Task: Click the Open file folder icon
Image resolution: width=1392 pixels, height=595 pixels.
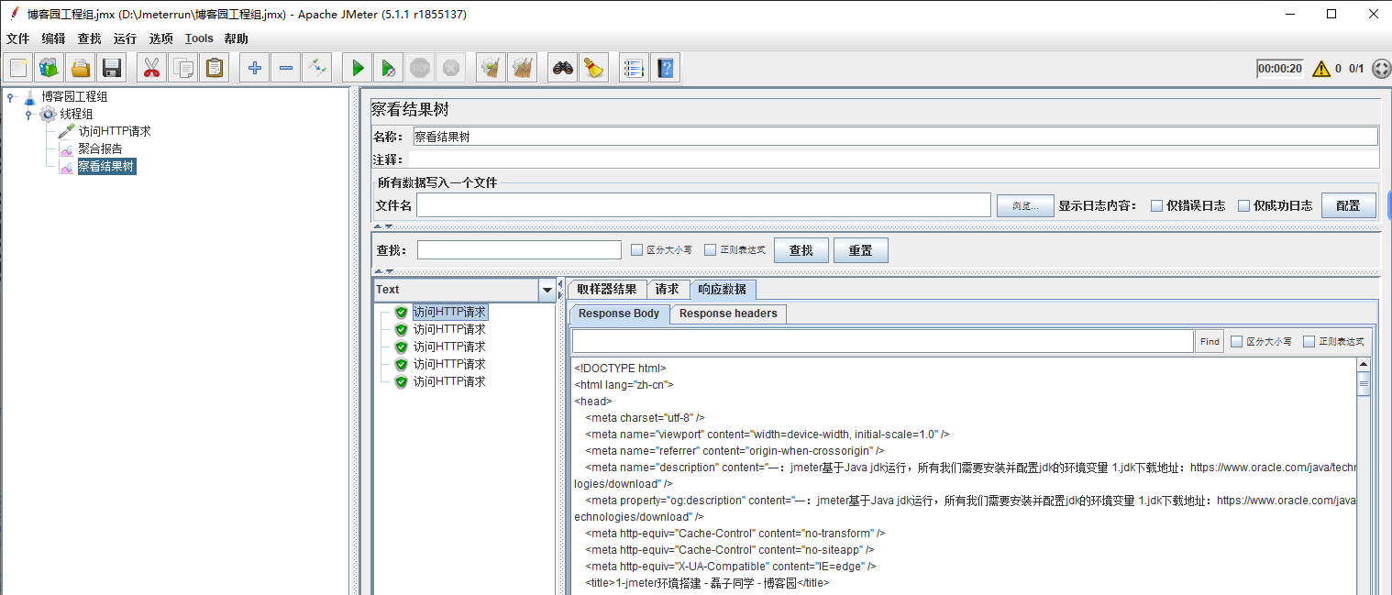Action: pos(81,68)
